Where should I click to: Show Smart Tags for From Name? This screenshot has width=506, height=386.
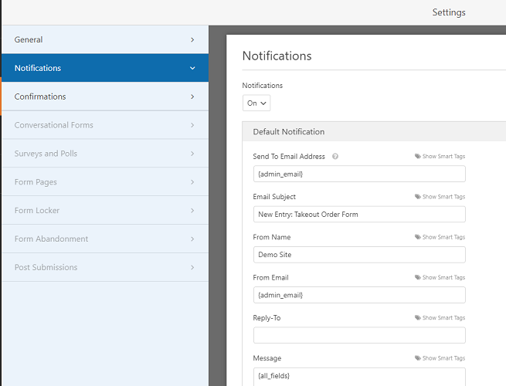[440, 237]
